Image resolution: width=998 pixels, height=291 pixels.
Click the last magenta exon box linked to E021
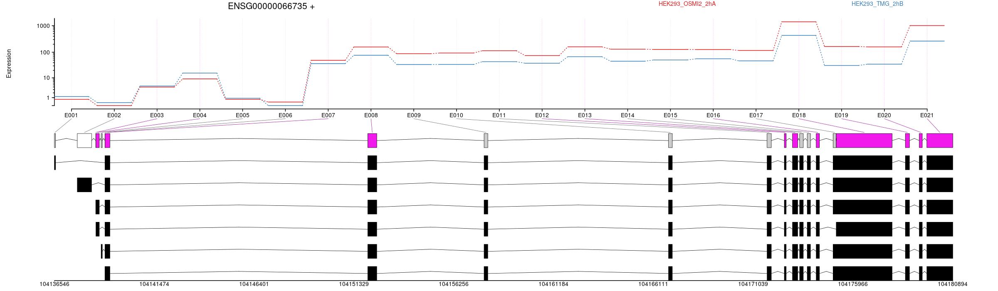point(940,141)
